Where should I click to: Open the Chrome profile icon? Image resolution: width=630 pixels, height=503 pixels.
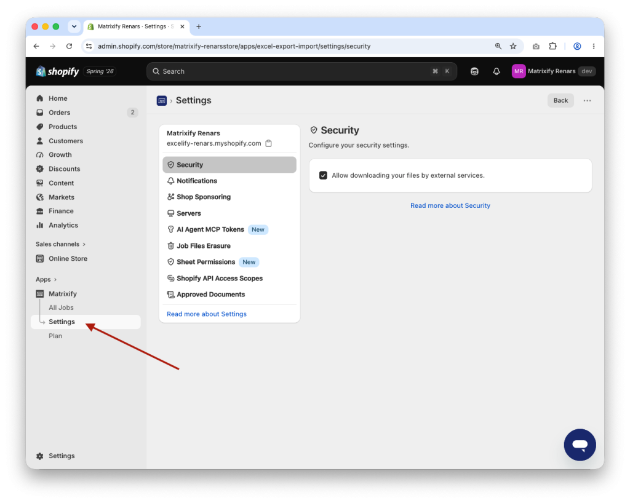(577, 46)
